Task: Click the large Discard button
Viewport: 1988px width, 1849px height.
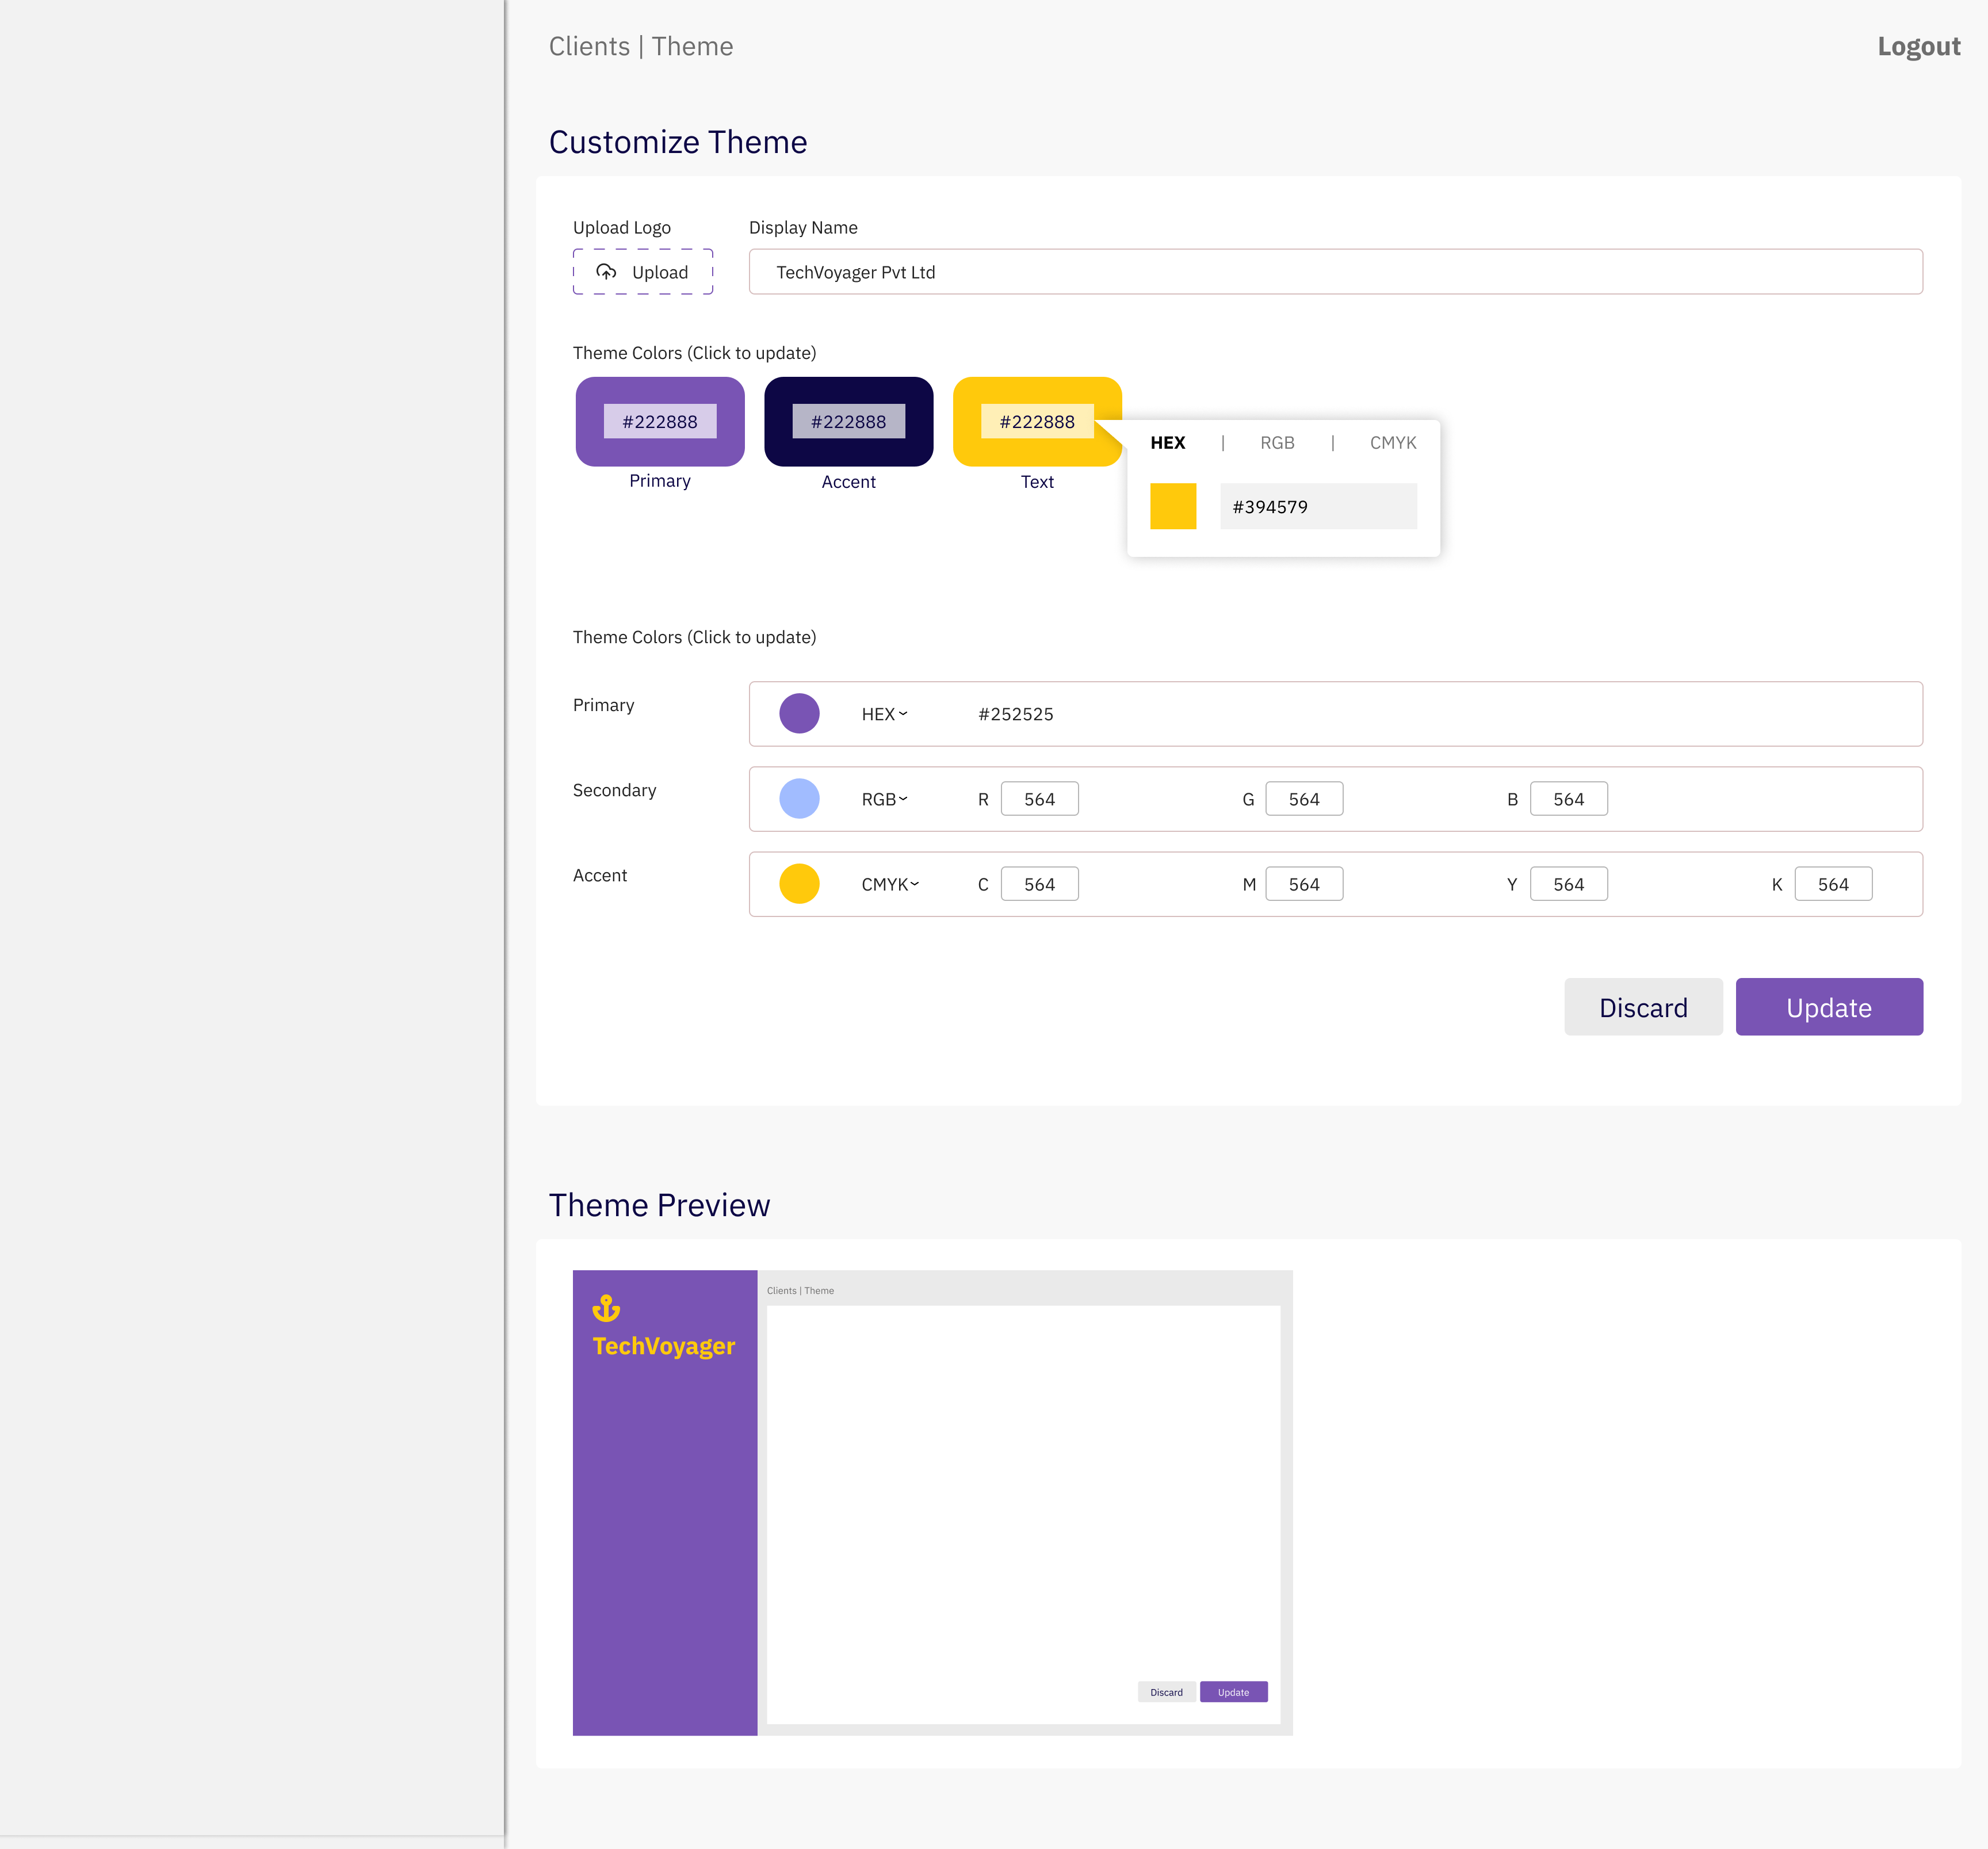Action: coord(1643,1007)
